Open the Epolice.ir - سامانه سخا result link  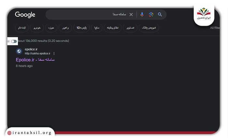(35, 60)
